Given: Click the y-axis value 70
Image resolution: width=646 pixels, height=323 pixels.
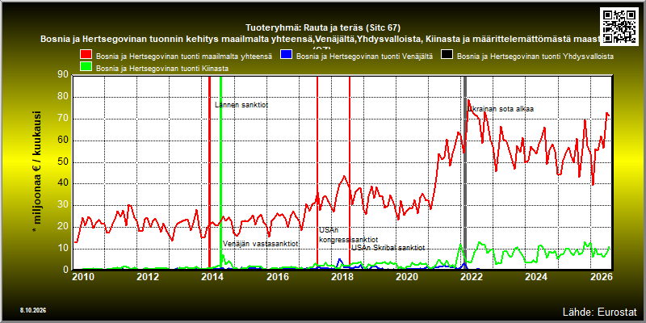Looking at the screenshot, I should [63, 119].
